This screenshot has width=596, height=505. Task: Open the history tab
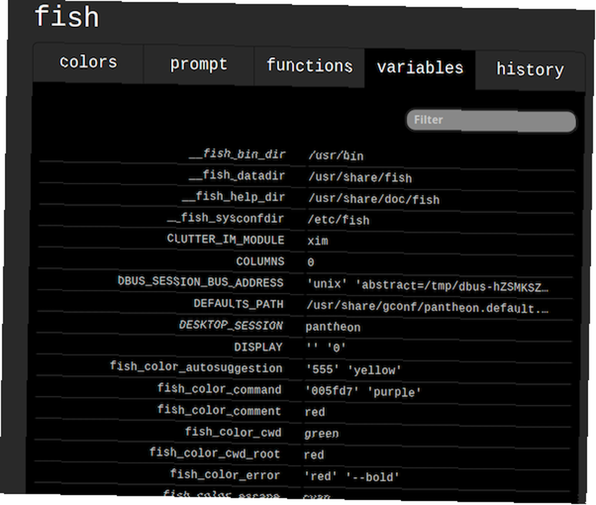tap(530, 70)
